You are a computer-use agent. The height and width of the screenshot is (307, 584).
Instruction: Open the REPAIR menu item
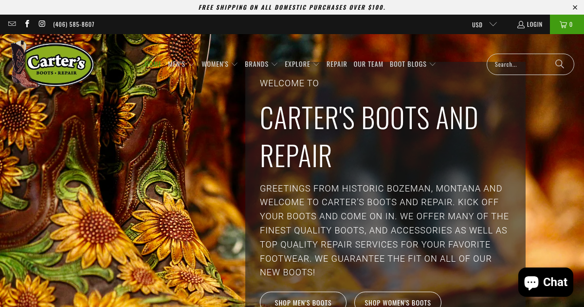337,64
